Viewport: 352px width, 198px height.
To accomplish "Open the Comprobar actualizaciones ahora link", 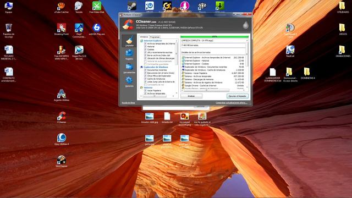I will coord(231,103).
